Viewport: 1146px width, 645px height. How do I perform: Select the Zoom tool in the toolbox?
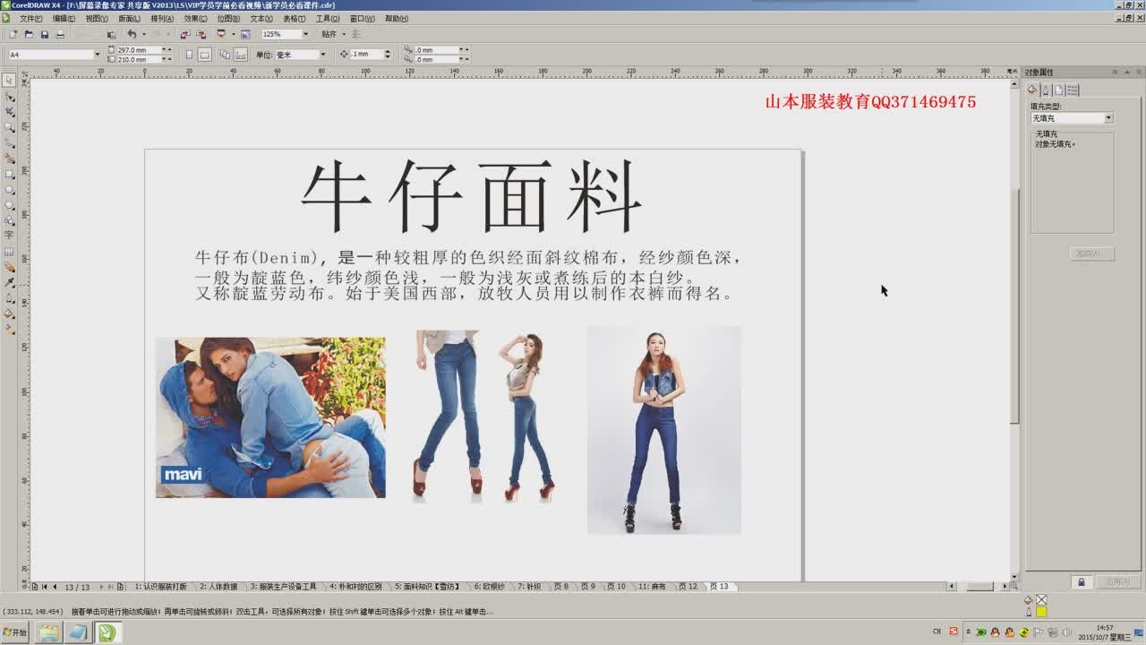(x=10, y=127)
